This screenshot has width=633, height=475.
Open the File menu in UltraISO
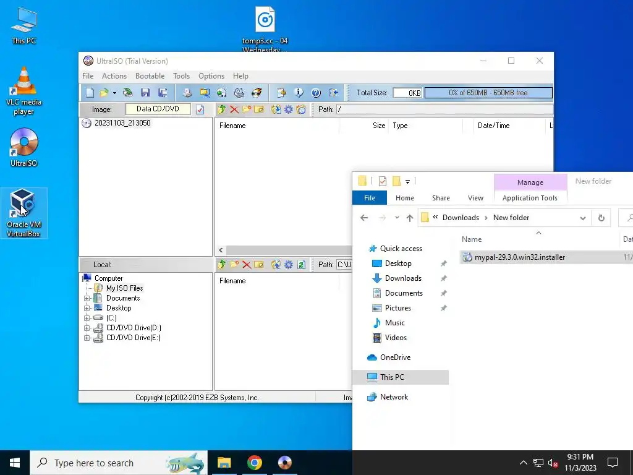tap(88, 76)
